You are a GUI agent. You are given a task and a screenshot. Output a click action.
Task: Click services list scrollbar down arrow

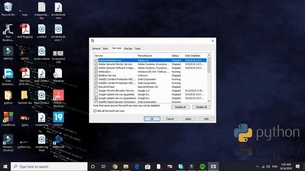tap(209, 101)
